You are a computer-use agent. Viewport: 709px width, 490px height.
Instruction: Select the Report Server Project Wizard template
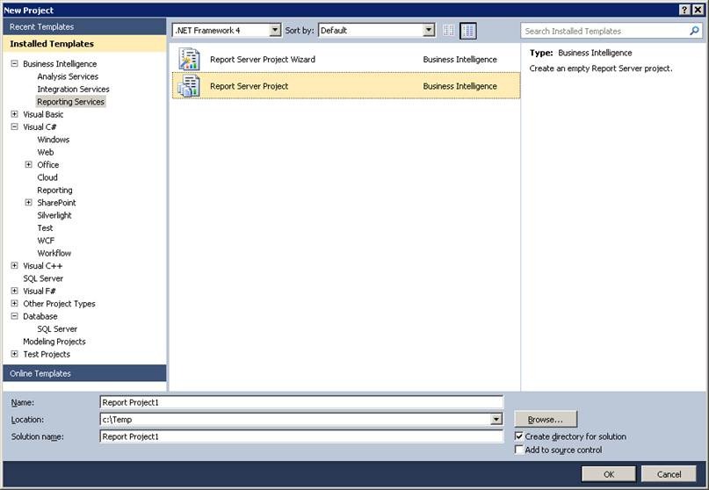pyautogui.click(x=346, y=59)
